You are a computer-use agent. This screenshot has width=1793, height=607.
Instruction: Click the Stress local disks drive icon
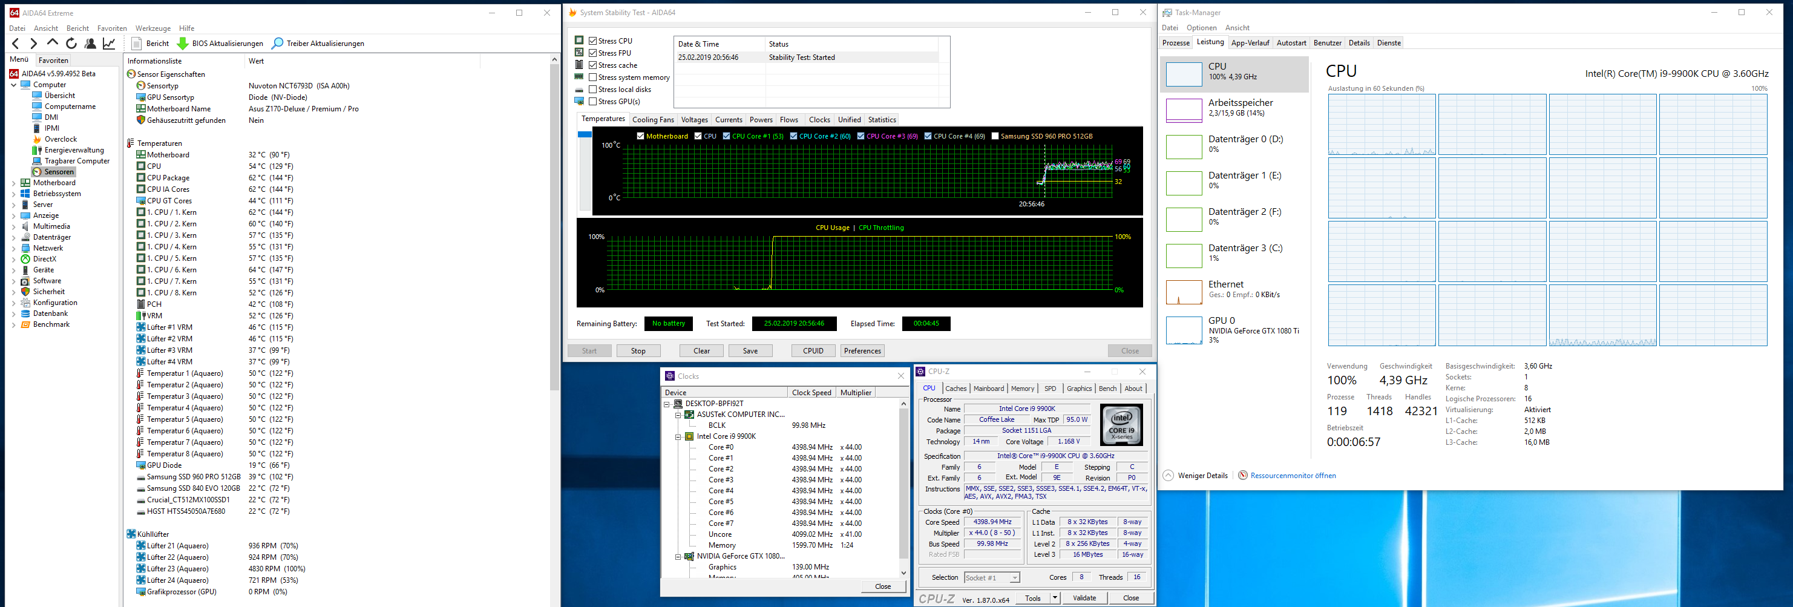[579, 89]
